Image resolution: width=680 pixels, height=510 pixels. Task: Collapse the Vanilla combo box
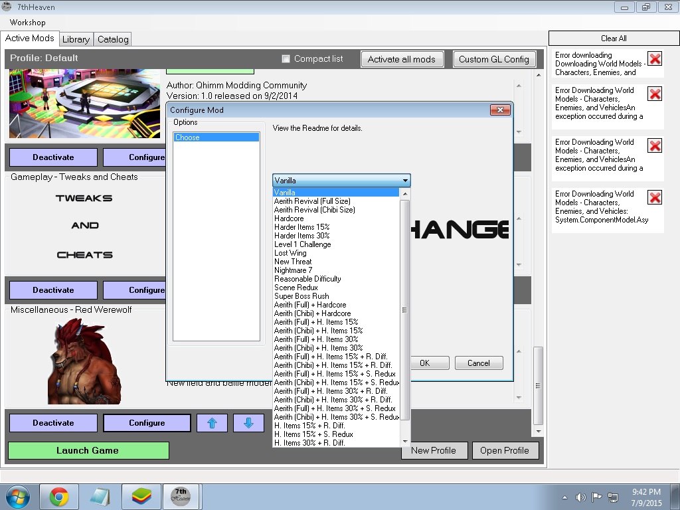(405, 181)
